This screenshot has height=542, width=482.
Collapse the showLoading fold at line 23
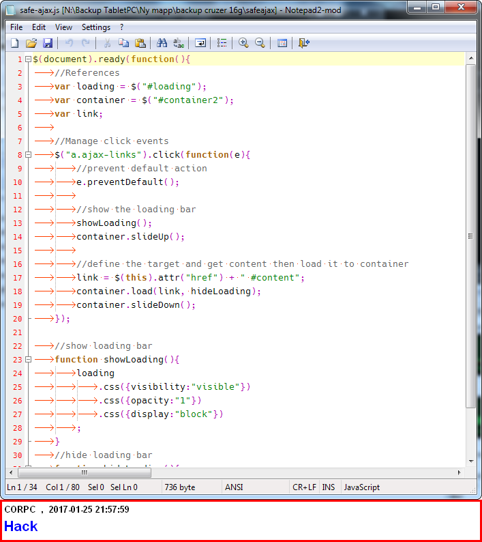(x=29, y=360)
